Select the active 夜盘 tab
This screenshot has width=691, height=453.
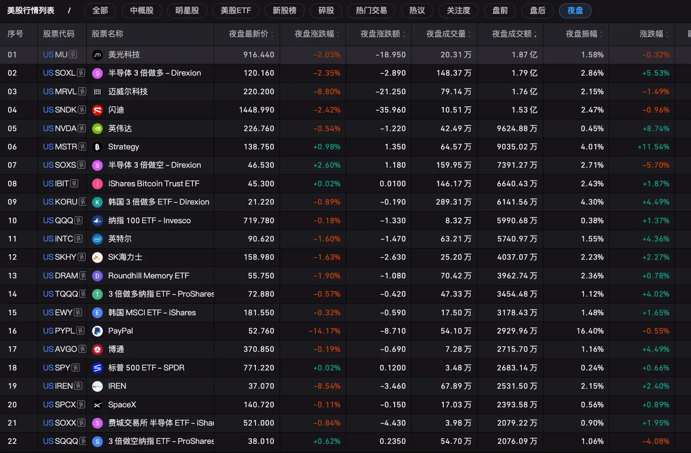point(575,11)
